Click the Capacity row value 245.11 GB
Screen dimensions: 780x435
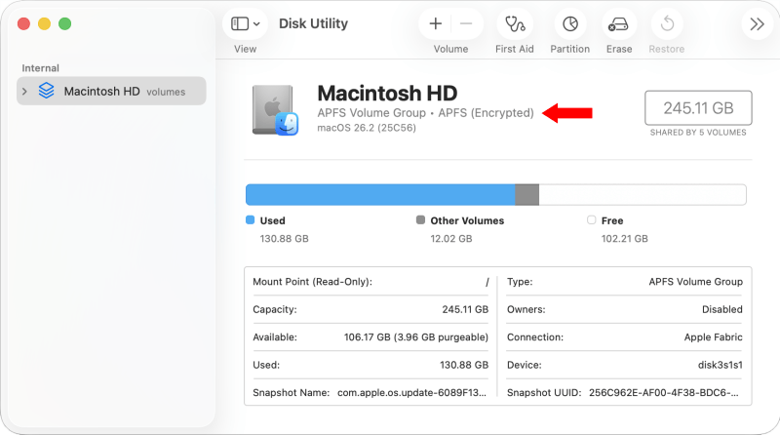coord(465,309)
